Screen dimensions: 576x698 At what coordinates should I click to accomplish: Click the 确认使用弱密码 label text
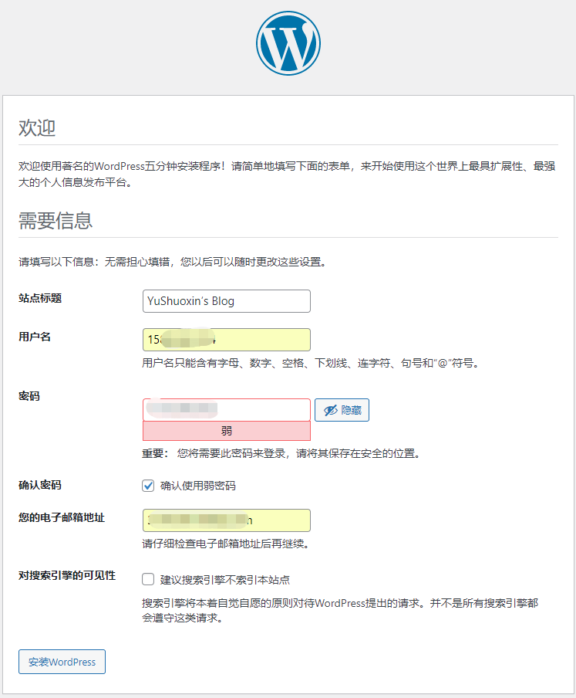click(x=197, y=486)
